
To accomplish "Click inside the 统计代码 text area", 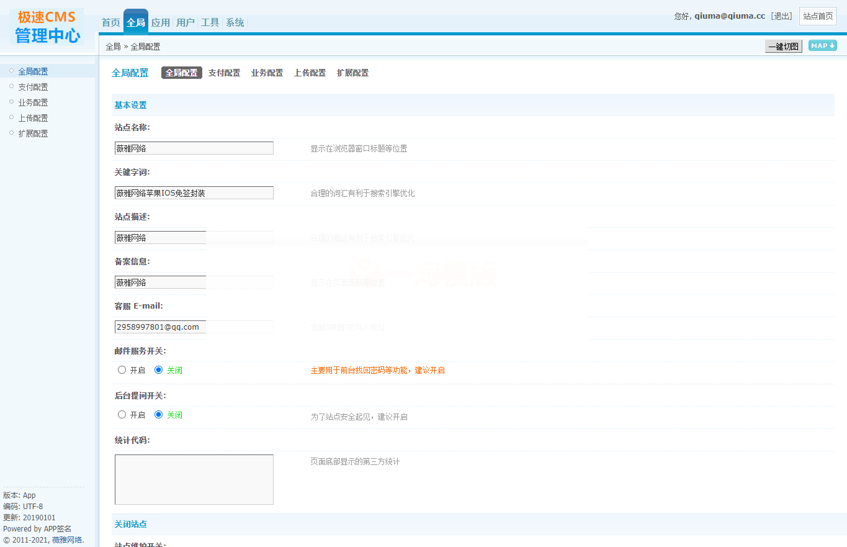I will click(193, 479).
